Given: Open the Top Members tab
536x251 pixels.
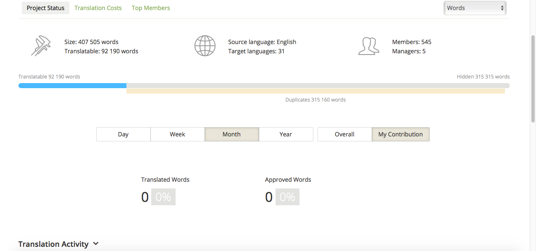Looking at the screenshot, I should [151, 8].
